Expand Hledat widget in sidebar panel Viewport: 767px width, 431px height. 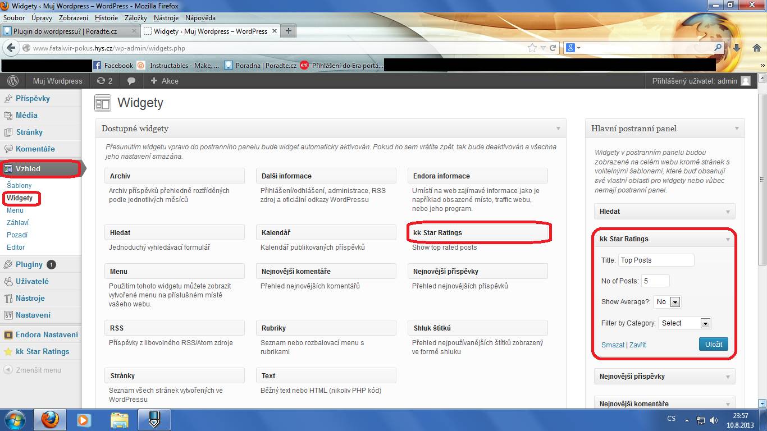click(x=728, y=212)
